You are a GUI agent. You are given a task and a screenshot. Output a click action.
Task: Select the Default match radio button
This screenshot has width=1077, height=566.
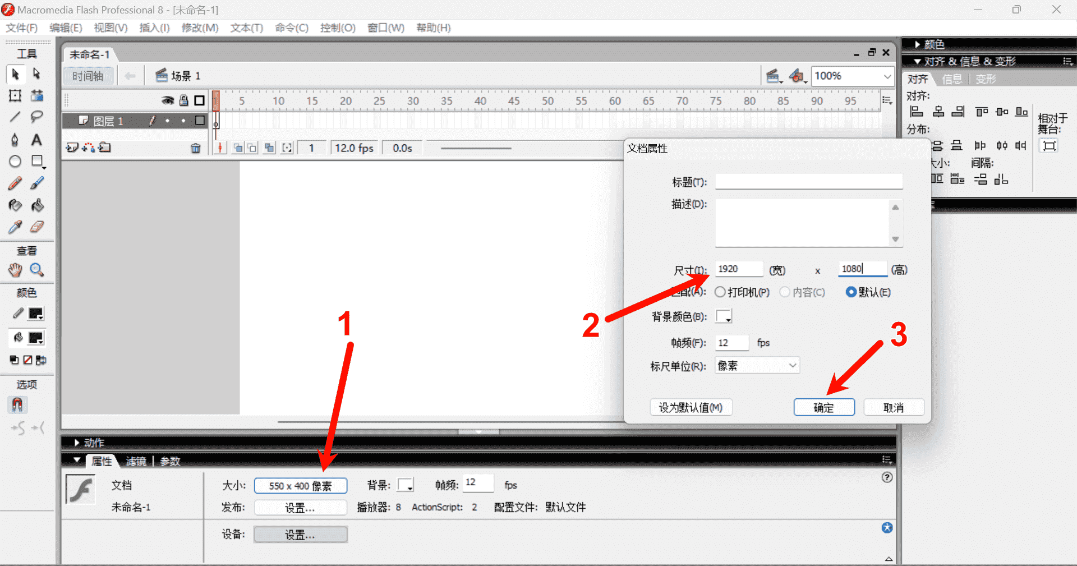[851, 292]
